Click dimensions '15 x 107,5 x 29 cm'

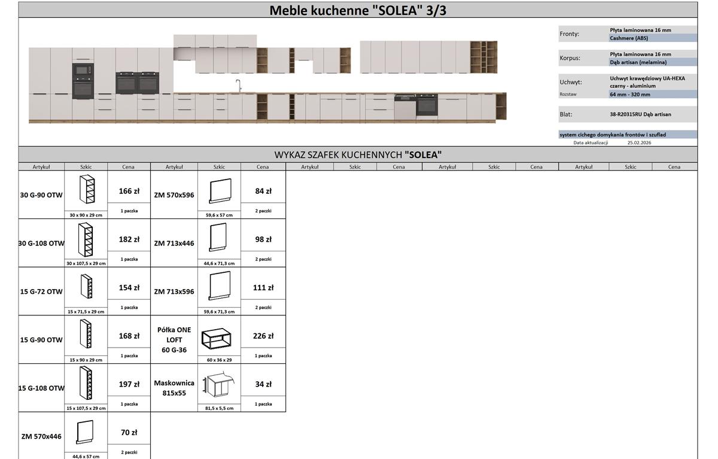(86, 408)
